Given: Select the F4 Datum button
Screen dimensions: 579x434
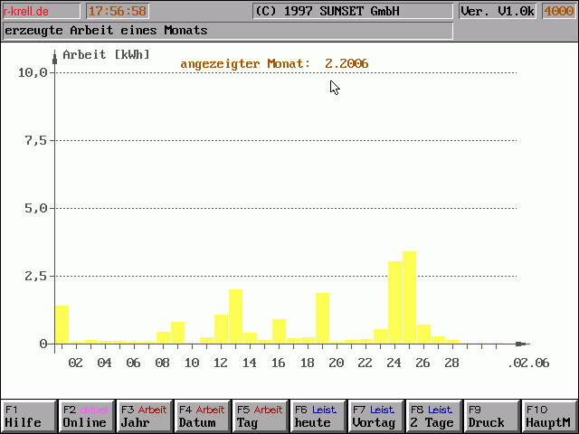Looking at the screenshot, I should click(202, 416).
